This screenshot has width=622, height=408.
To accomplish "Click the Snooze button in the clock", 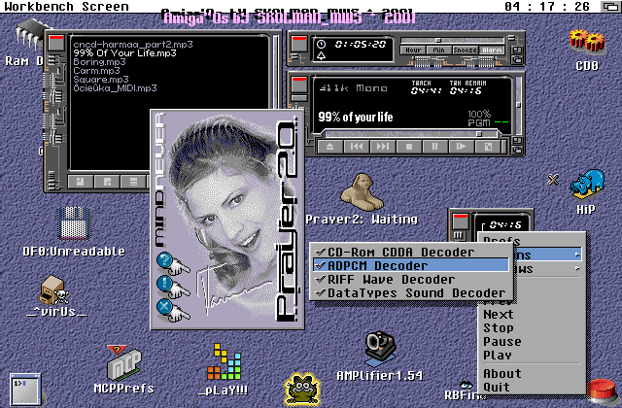I will pyautogui.click(x=466, y=51).
